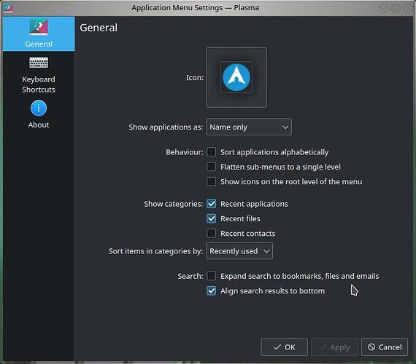Click the Arch logo icon chooser button
This screenshot has width=416, height=364.
tap(236, 77)
